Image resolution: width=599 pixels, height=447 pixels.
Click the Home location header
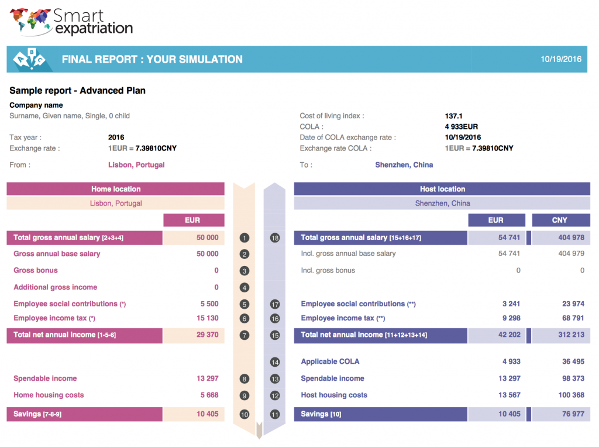[115, 189]
